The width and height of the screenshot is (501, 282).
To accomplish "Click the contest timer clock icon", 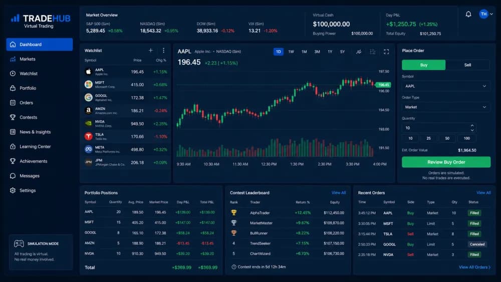I will click(x=233, y=266).
